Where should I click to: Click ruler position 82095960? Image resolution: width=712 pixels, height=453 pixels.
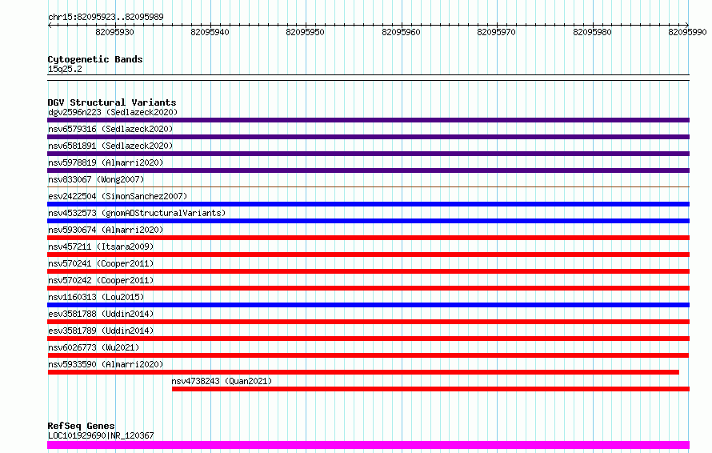(x=401, y=32)
